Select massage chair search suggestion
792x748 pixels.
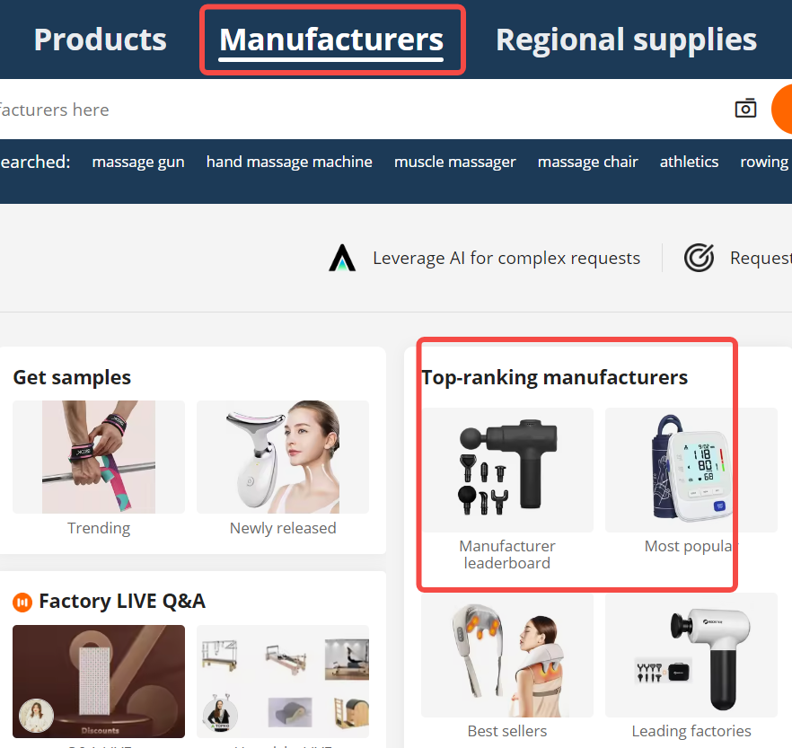pos(588,163)
